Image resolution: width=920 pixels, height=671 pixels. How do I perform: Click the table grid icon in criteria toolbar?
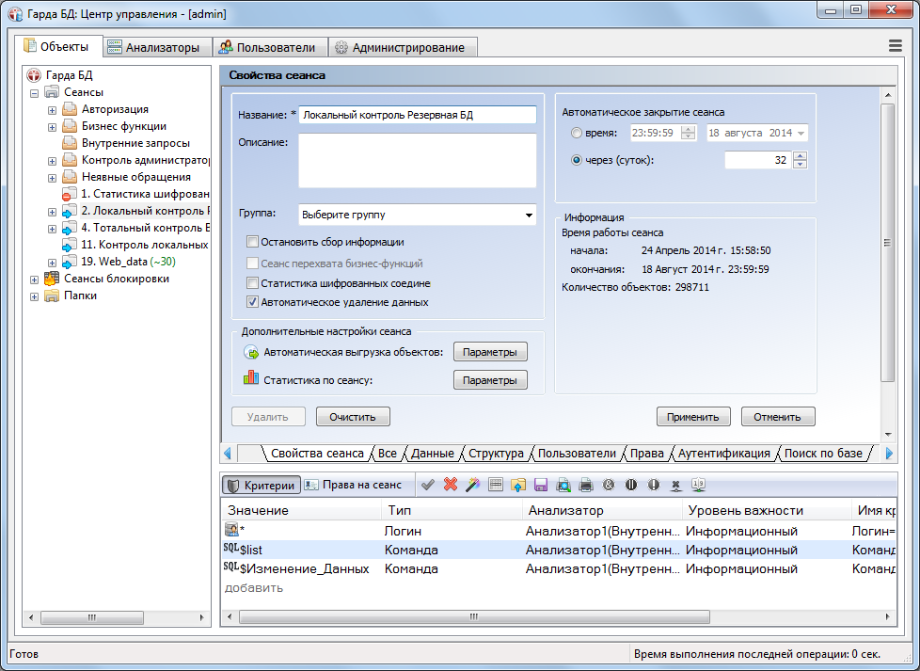coord(496,485)
